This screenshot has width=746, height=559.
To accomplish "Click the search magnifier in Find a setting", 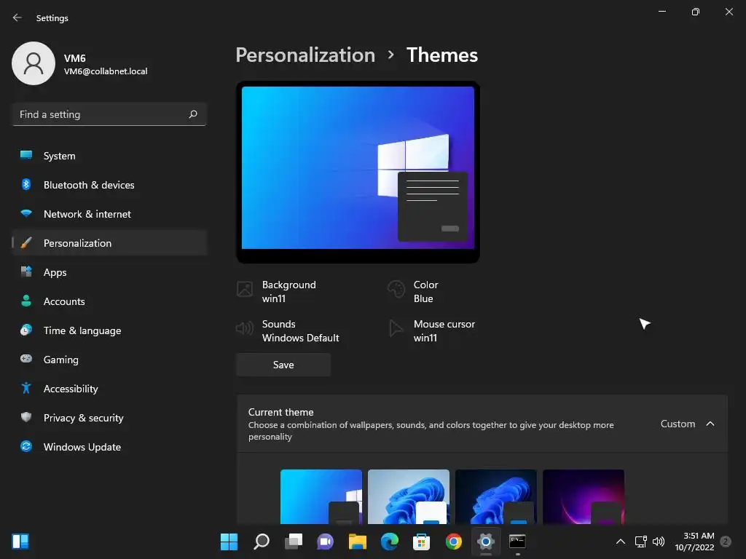I will [192, 114].
